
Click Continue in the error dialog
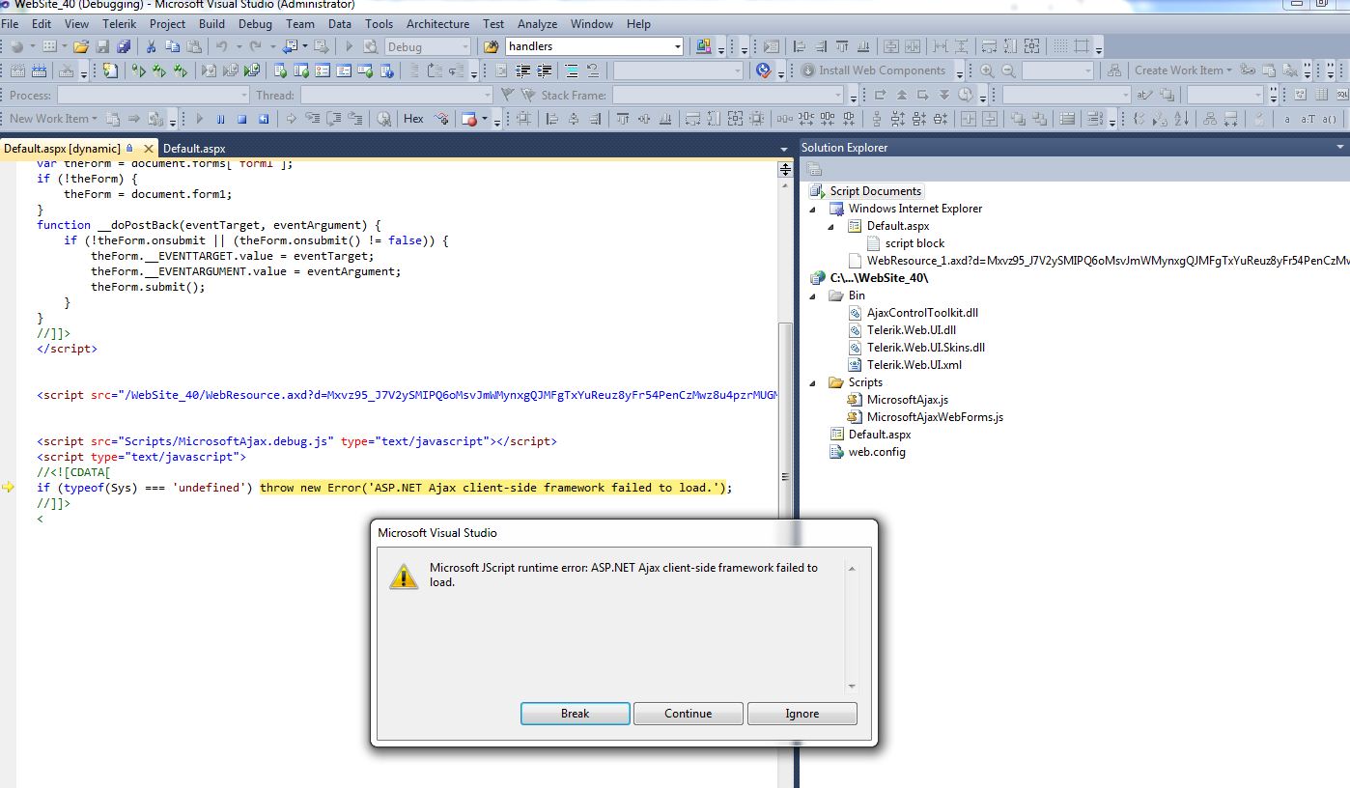(688, 714)
